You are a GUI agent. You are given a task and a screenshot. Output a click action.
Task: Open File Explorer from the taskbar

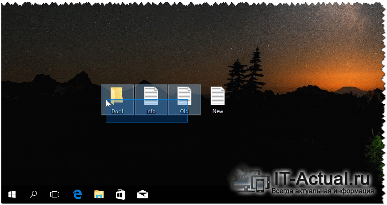pos(99,194)
